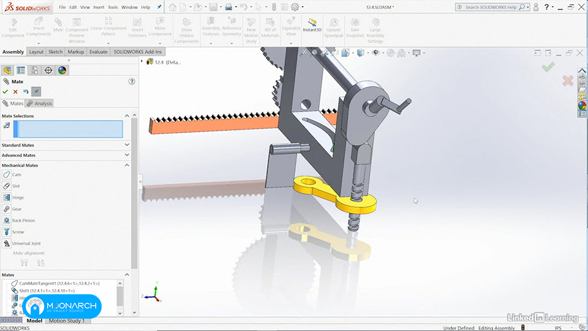Accept the mate with green checkmark

[6, 91]
